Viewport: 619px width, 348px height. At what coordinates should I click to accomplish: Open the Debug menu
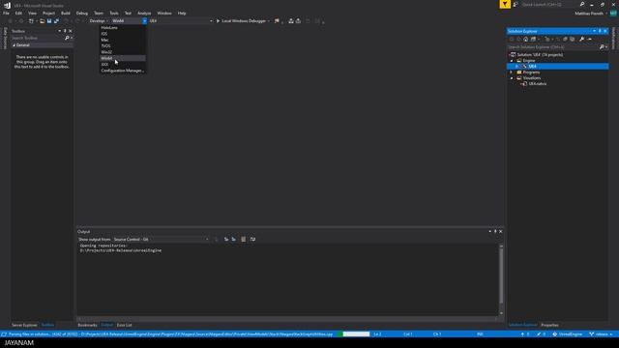coord(82,13)
